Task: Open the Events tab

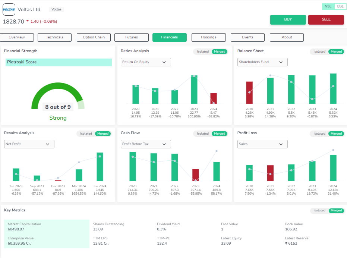Action: point(247,37)
